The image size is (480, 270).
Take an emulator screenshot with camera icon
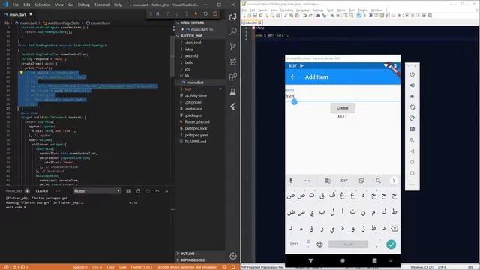click(412, 129)
